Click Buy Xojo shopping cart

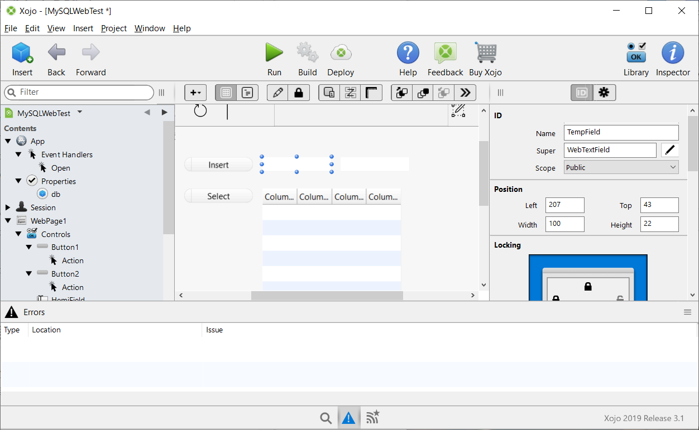(x=486, y=53)
